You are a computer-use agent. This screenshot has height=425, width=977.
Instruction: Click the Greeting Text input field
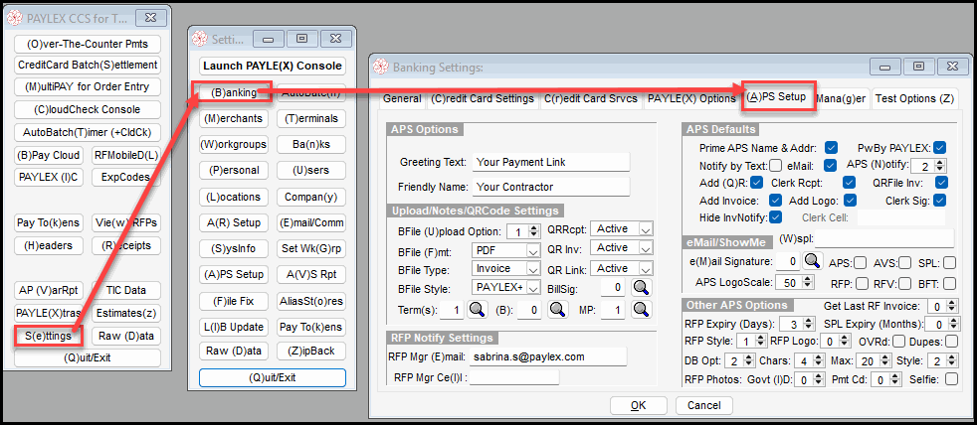click(x=551, y=162)
